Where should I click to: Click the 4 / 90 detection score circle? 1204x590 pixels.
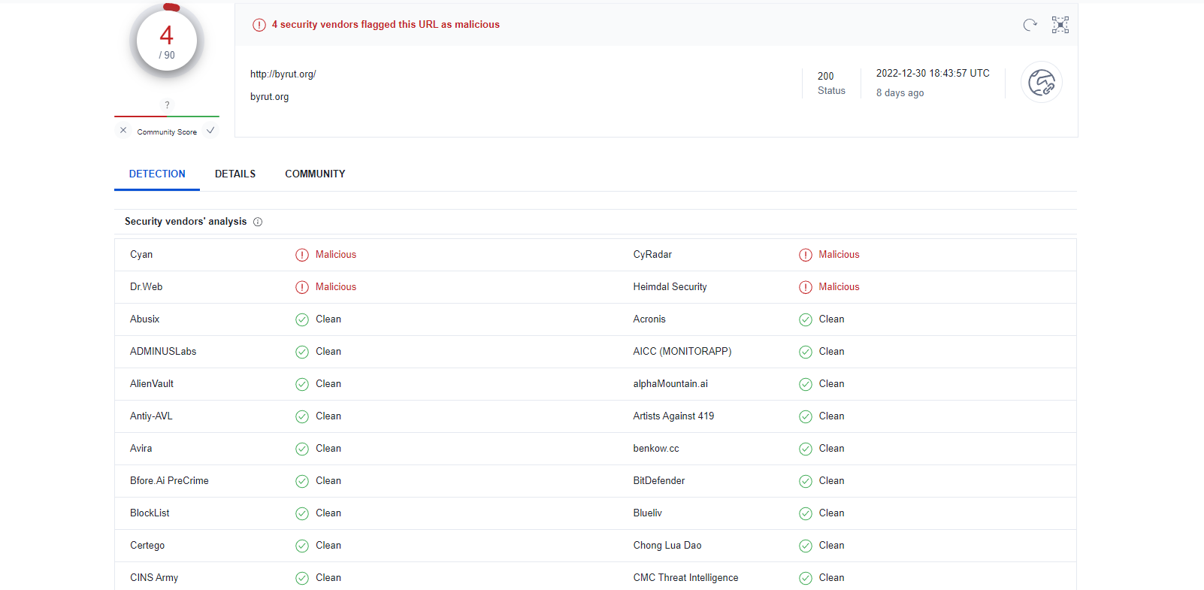pos(167,41)
